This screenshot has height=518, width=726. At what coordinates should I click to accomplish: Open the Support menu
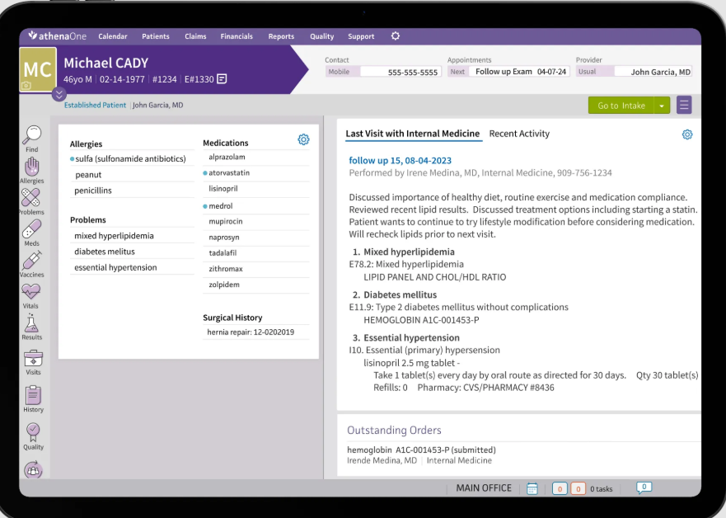361,36
